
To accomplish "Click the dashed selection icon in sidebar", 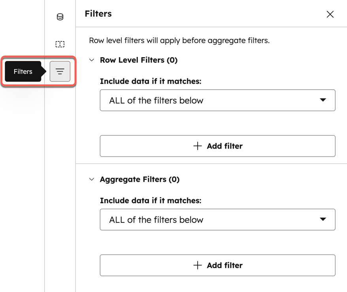I will pyautogui.click(x=60, y=44).
